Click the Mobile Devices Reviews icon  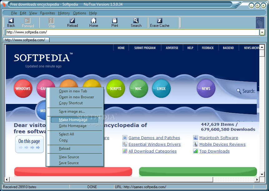click(x=196, y=144)
